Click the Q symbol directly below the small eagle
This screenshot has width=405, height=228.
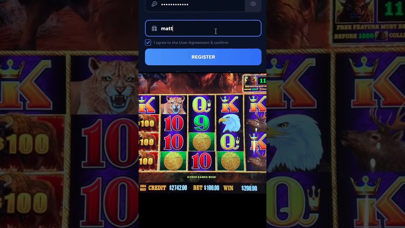[x=230, y=142]
